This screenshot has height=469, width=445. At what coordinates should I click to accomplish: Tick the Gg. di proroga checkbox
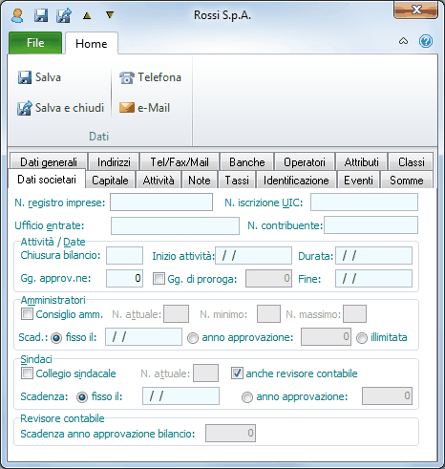159,279
